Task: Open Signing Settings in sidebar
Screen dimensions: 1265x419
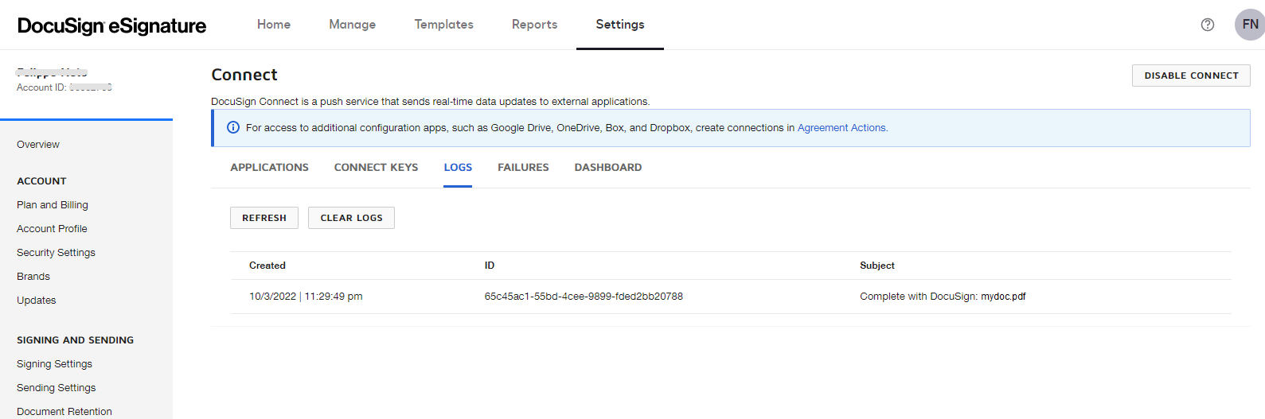Action: click(x=54, y=364)
